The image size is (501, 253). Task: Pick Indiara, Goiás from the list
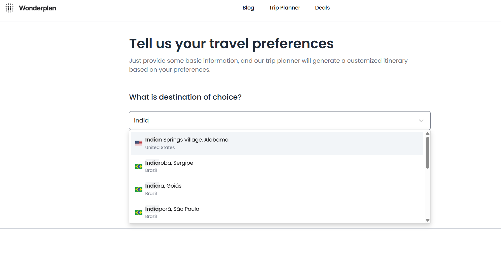tap(163, 186)
